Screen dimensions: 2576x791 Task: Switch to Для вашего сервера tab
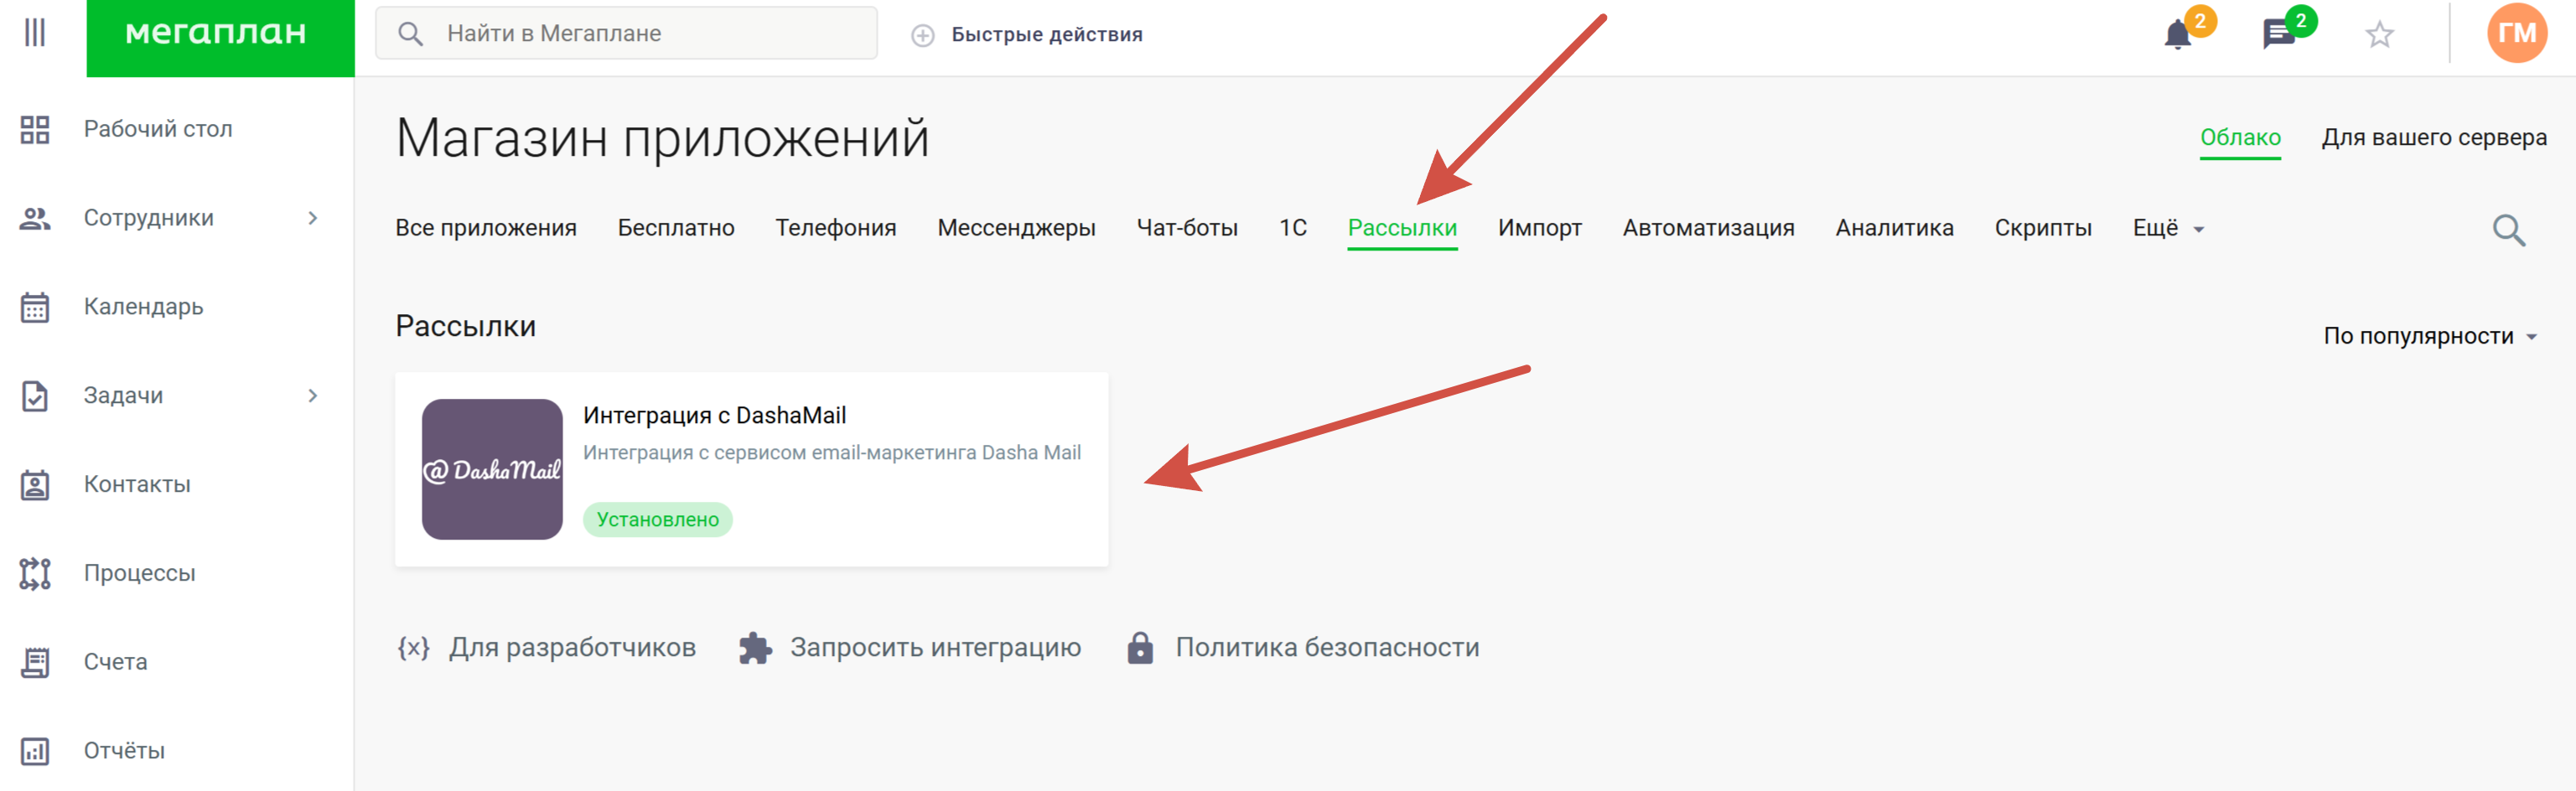pos(2433,137)
